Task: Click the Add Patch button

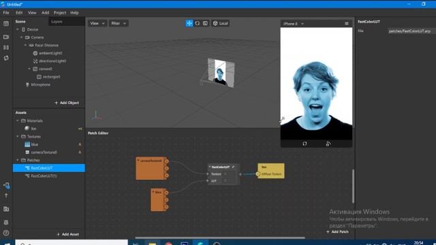Action: [337, 231]
